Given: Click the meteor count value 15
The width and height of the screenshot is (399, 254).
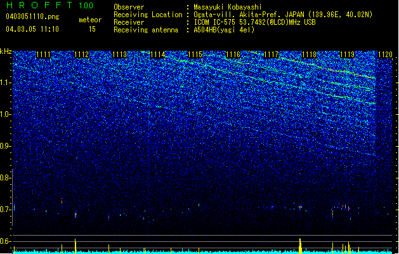Looking at the screenshot, I should coord(92,29).
